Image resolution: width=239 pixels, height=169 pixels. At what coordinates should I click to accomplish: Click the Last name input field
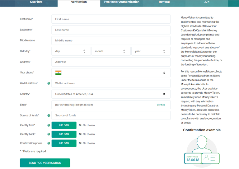click(x=111, y=30)
